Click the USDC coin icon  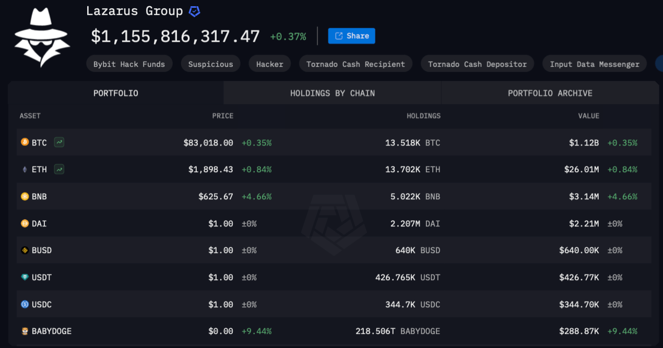tap(25, 304)
